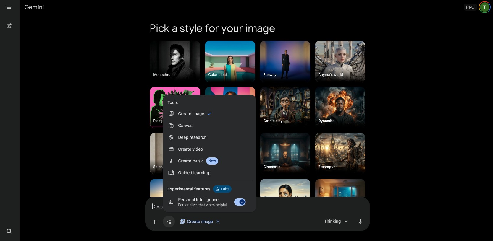Image resolution: width=493 pixels, height=241 pixels.
Task: Choose the Salon style thumbnail
Action: coord(156,154)
